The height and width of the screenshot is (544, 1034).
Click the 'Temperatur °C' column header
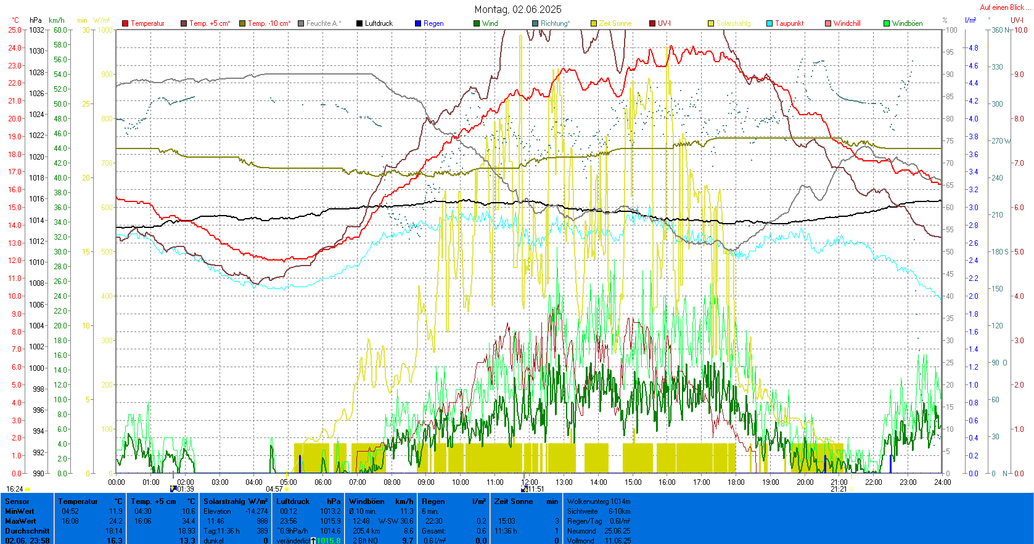90,501
